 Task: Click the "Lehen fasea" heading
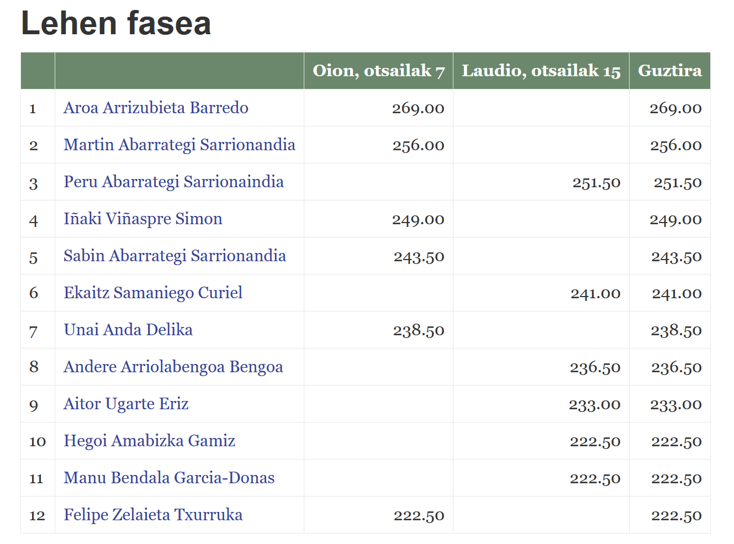(x=116, y=23)
